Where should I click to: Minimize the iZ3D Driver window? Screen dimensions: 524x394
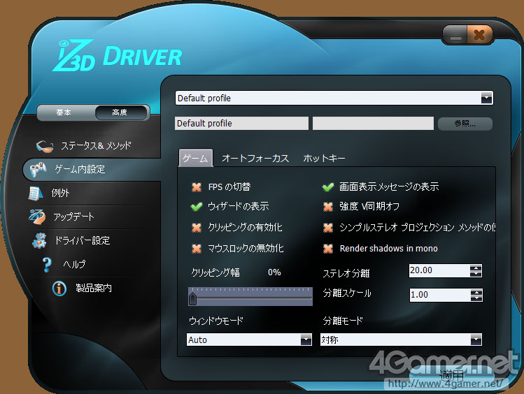pos(455,36)
